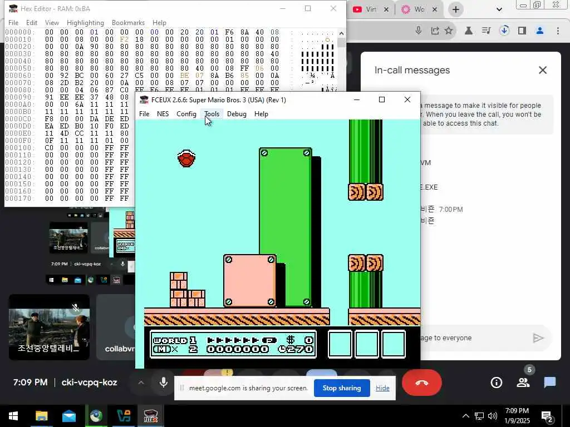Show hidden system tray icons chevron

point(465,416)
